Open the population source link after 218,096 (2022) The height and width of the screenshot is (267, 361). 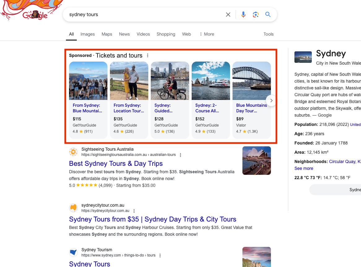(x=355, y=124)
